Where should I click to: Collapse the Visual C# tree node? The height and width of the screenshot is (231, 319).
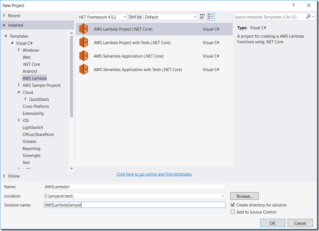tap(12, 43)
